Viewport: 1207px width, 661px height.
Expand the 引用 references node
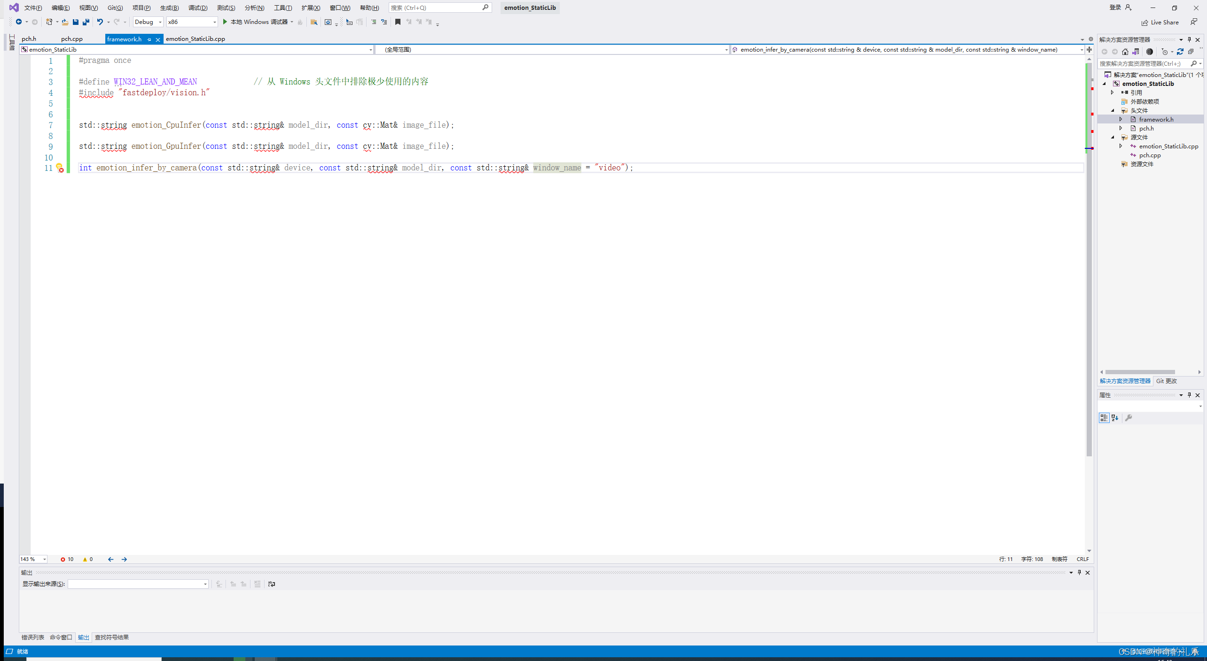1112,92
